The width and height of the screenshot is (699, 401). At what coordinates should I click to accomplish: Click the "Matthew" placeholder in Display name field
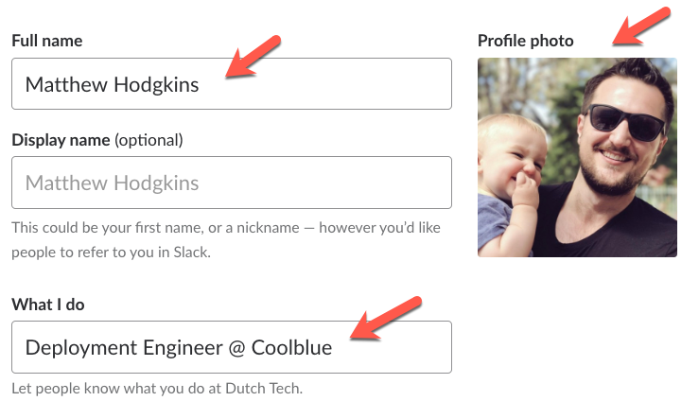pos(64,183)
